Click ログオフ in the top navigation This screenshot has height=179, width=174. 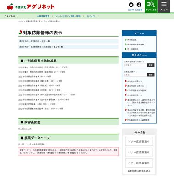91,16
